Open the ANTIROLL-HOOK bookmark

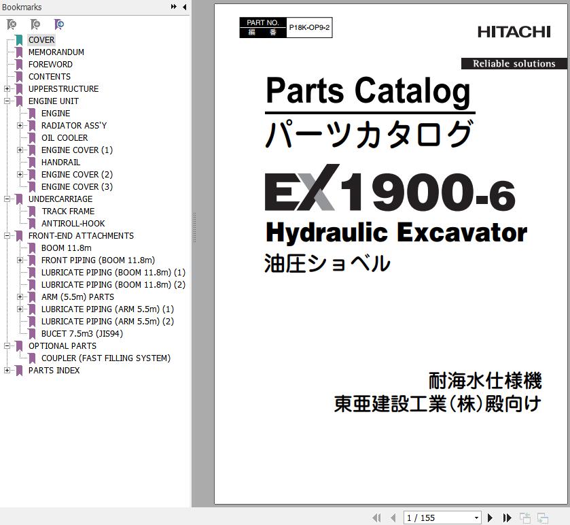73,223
